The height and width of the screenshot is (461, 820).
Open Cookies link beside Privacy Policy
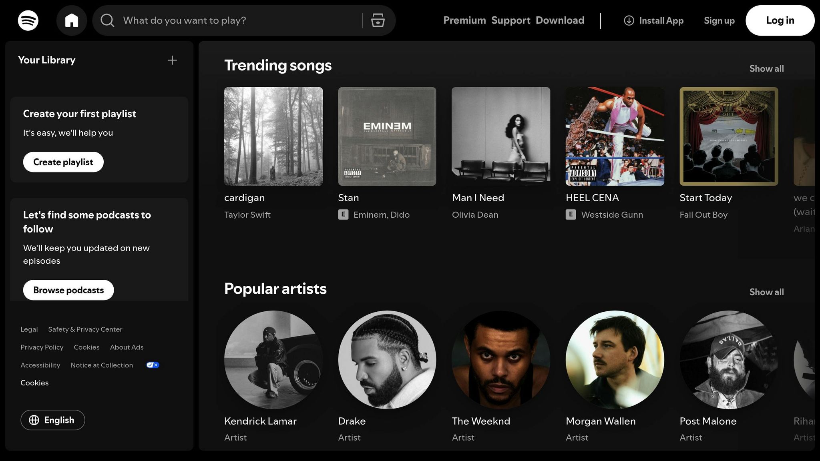point(86,347)
